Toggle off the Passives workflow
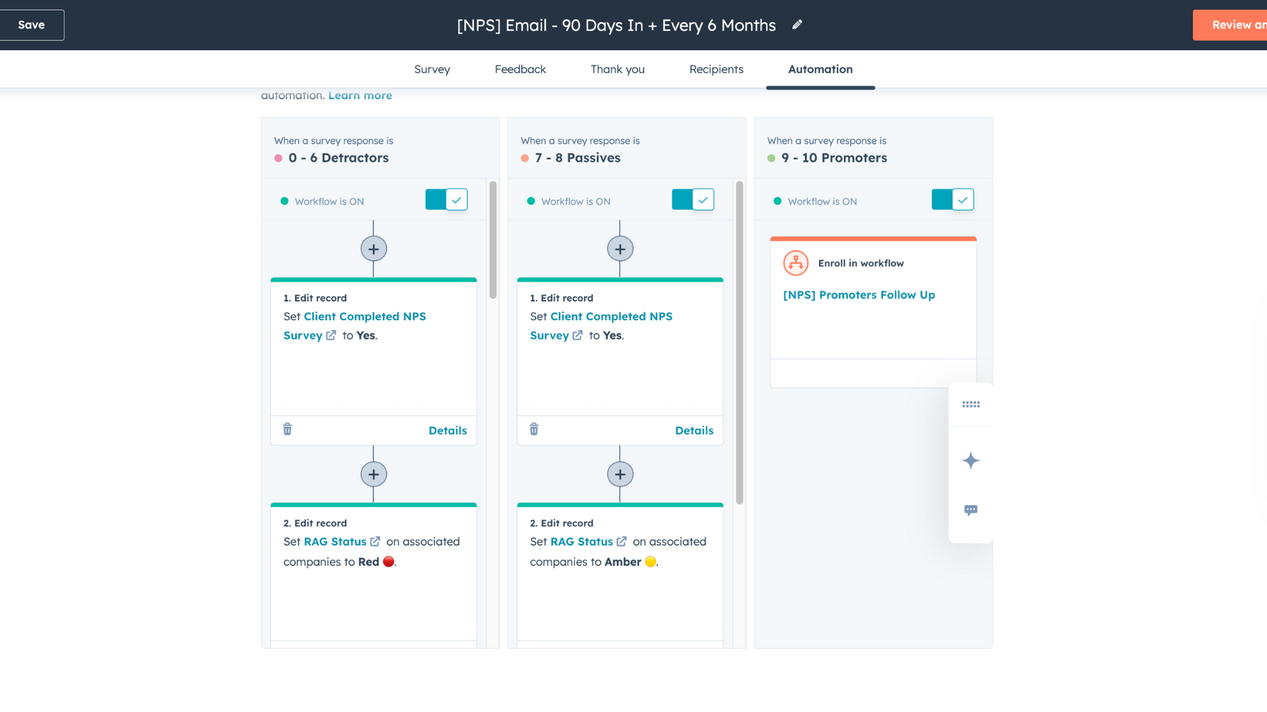Image resolution: width=1267 pixels, height=712 pixels. point(693,200)
